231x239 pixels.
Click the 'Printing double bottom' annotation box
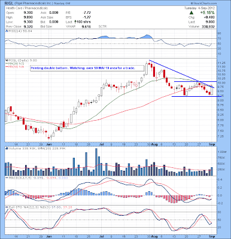click(87, 68)
